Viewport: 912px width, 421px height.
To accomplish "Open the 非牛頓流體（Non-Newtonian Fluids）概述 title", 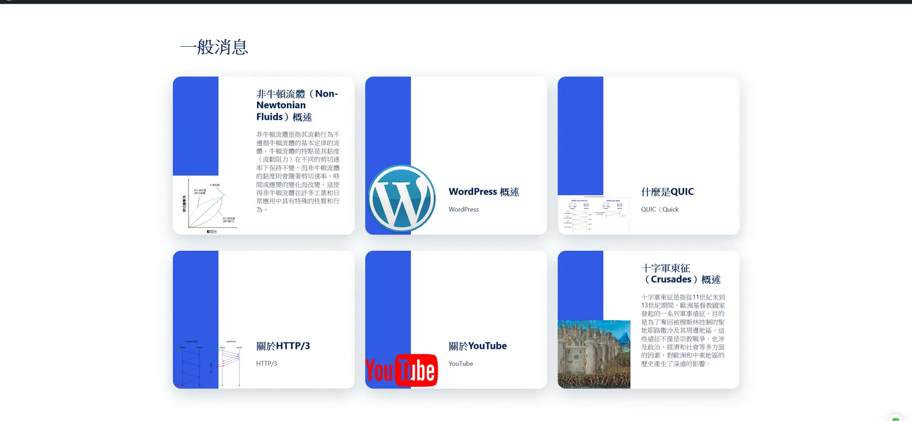I will (297, 105).
